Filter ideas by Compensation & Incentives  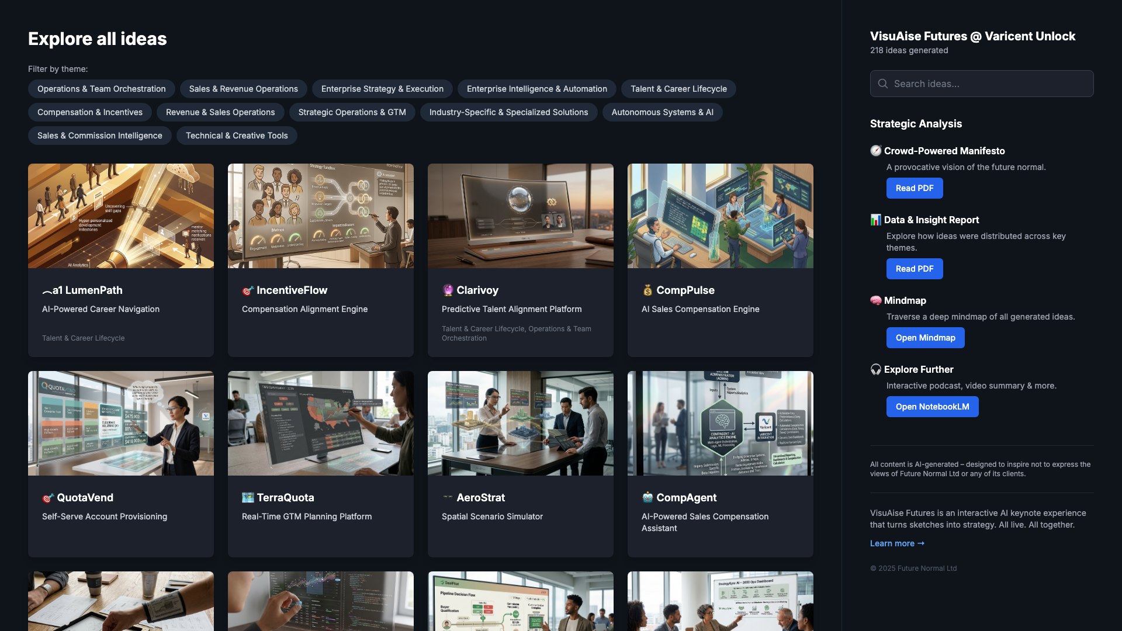point(90,112)
